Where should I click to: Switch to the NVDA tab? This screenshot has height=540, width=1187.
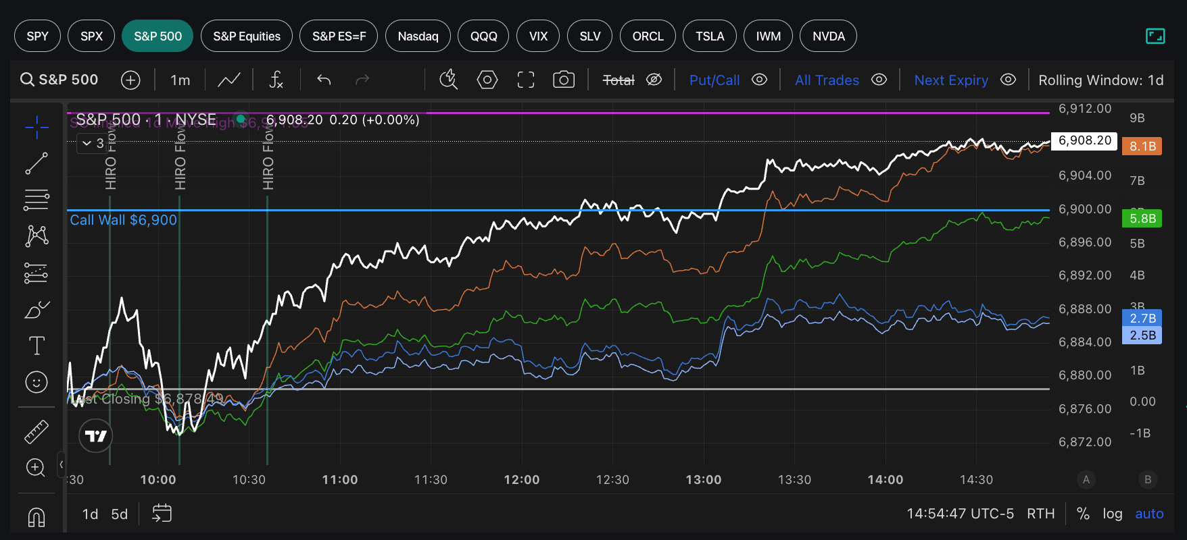point(829,36)
